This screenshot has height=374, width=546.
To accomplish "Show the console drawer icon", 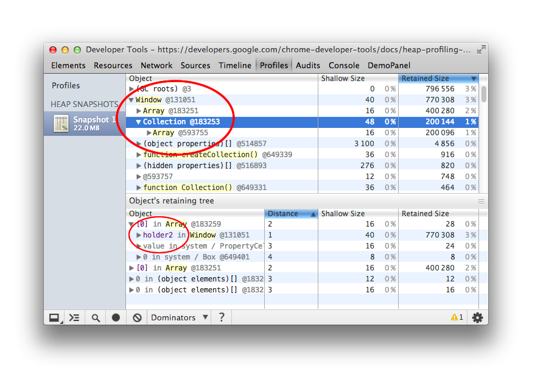I will pyautogui.click(x=74, y=317).
